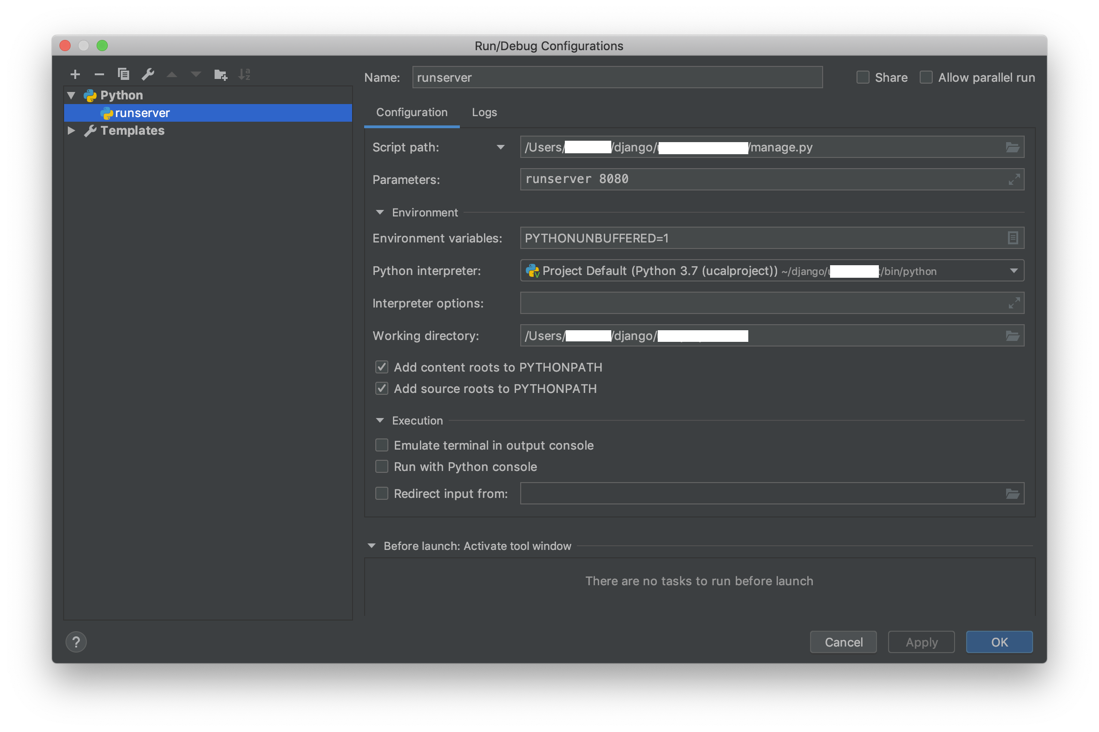The width and height of the screenshot is (1099, 732).
Task: Expand the Parameters field editor
Action: [x=1014, y=180]
